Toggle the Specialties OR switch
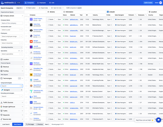 [x=21, y=51]
